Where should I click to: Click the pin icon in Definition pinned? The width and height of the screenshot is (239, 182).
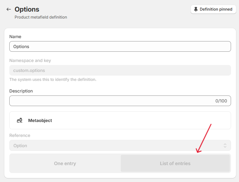(x=196, y=9)
